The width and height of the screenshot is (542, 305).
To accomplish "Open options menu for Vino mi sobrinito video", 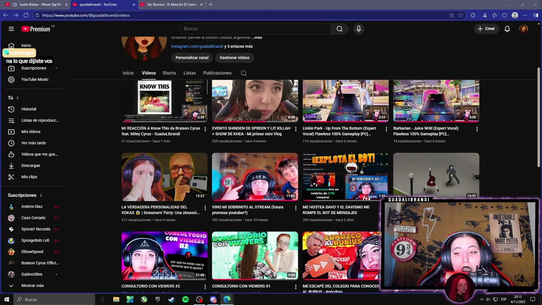I will [x=296, y=208].
